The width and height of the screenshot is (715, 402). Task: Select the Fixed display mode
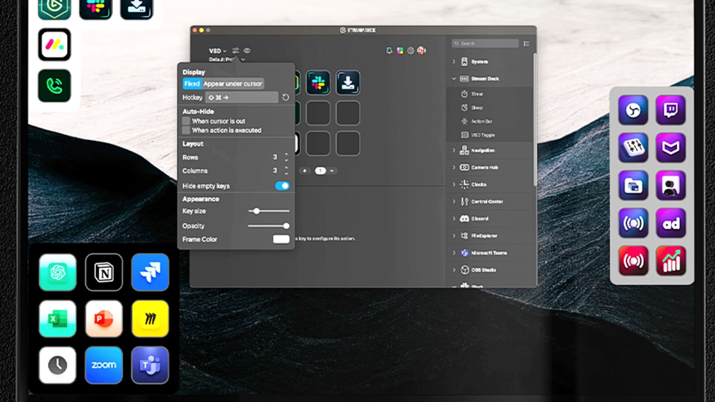(x=192, y=84)
